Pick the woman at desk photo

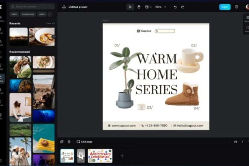tap(20, 108)
